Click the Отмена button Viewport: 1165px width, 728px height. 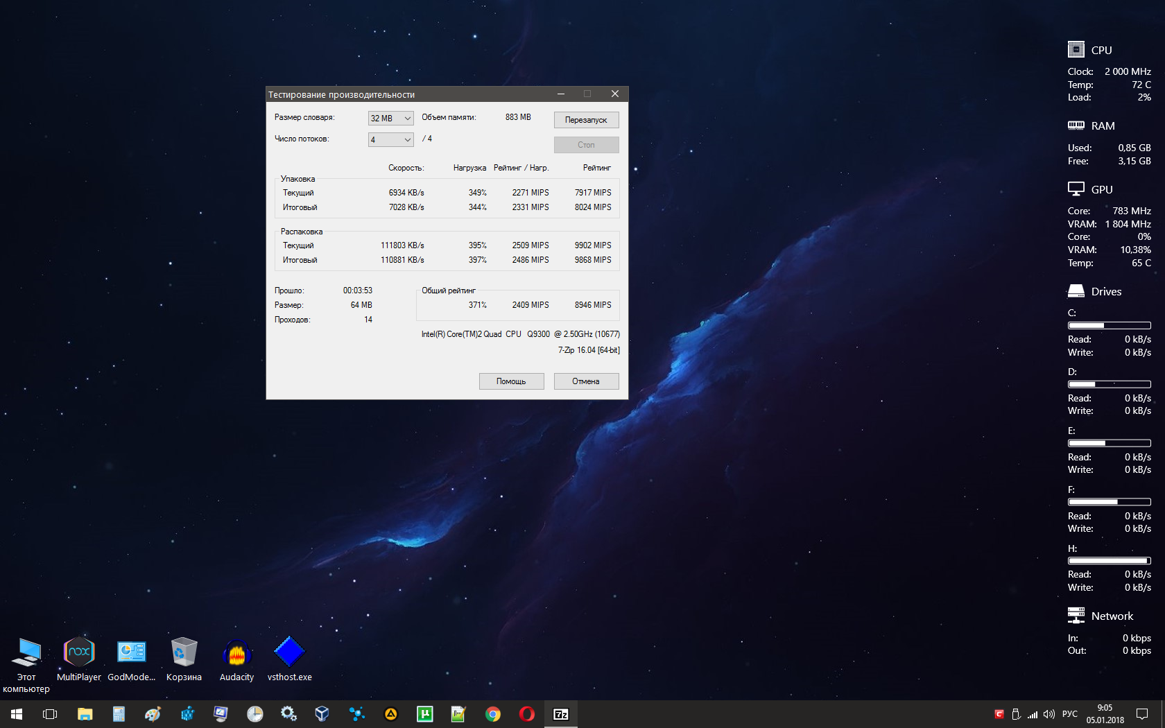coord(586,381)
